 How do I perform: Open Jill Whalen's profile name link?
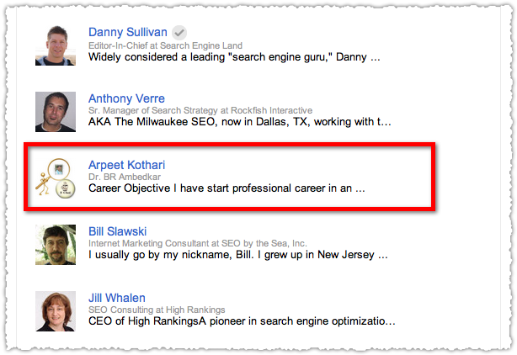(117, 298)
